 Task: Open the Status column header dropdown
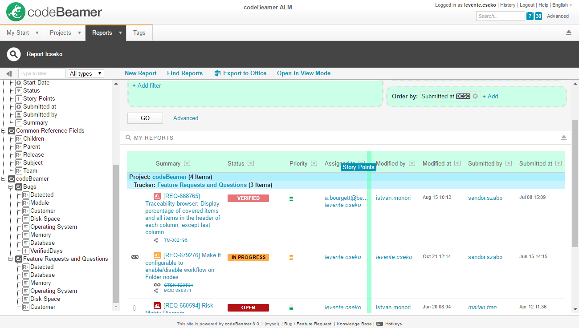[251, 163]
